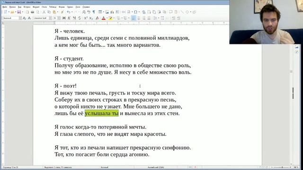The image size is (303, 170).
Task: Click the language status bar field
Action: click(x=156, y=167)
